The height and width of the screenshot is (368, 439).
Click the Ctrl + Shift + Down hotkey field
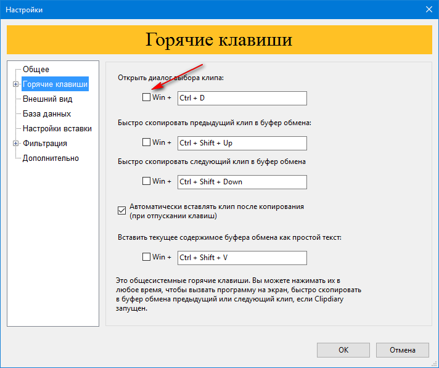(x=242, y=182)
